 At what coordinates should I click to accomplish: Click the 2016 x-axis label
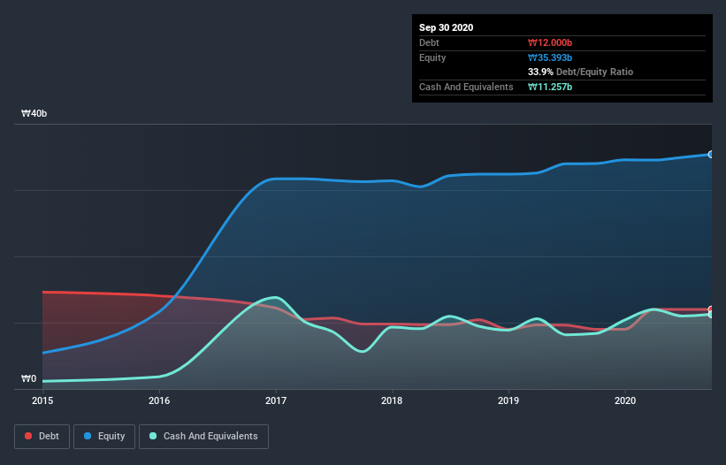click(x=159, y=400)
